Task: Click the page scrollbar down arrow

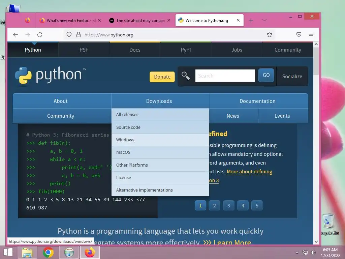Action: (316, 241)
